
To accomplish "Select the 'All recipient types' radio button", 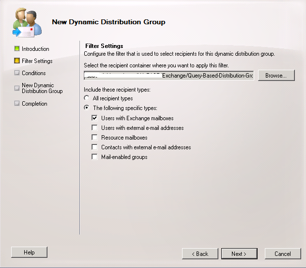I will [x=87, y=98].
